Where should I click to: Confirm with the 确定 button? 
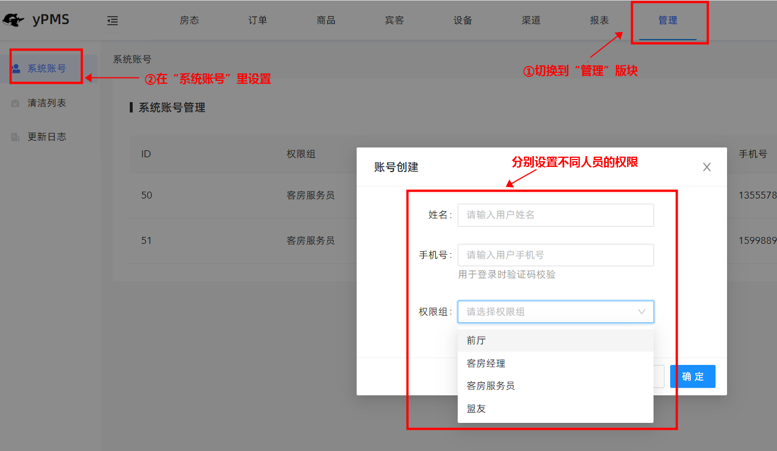click(693, 376)
